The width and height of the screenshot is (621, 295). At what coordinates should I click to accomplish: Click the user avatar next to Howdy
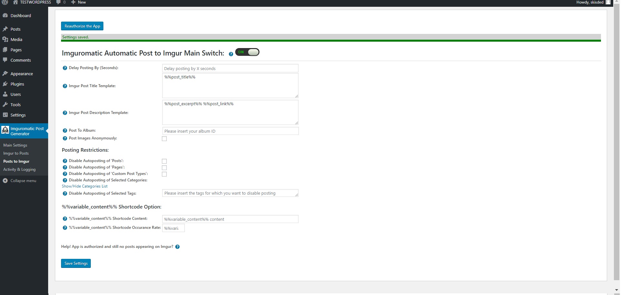608,2
